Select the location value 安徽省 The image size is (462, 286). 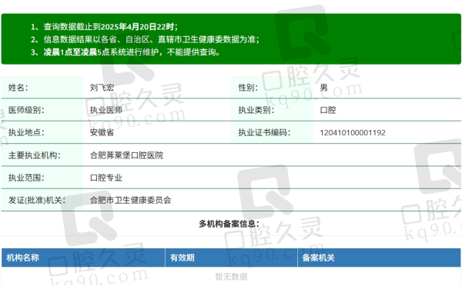click(x=102, y=132)
